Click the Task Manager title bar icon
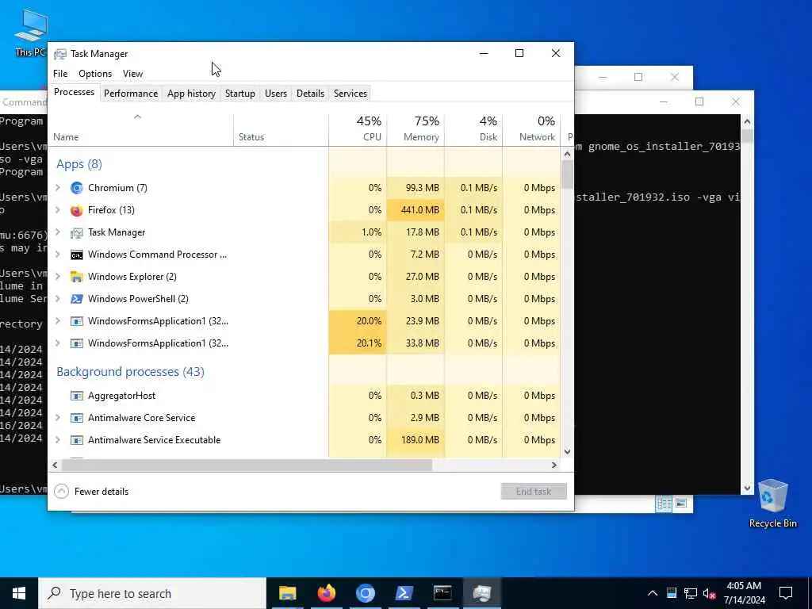812x609 pixels. click(x=60, y=54)
